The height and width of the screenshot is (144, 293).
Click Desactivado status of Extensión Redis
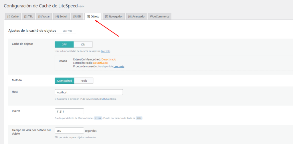(100, 63)
